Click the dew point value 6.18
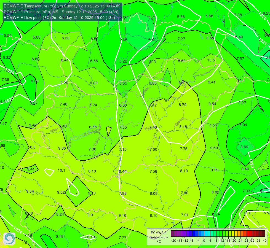The height and width of the screenshot is (248, 270). pos(60,236)
